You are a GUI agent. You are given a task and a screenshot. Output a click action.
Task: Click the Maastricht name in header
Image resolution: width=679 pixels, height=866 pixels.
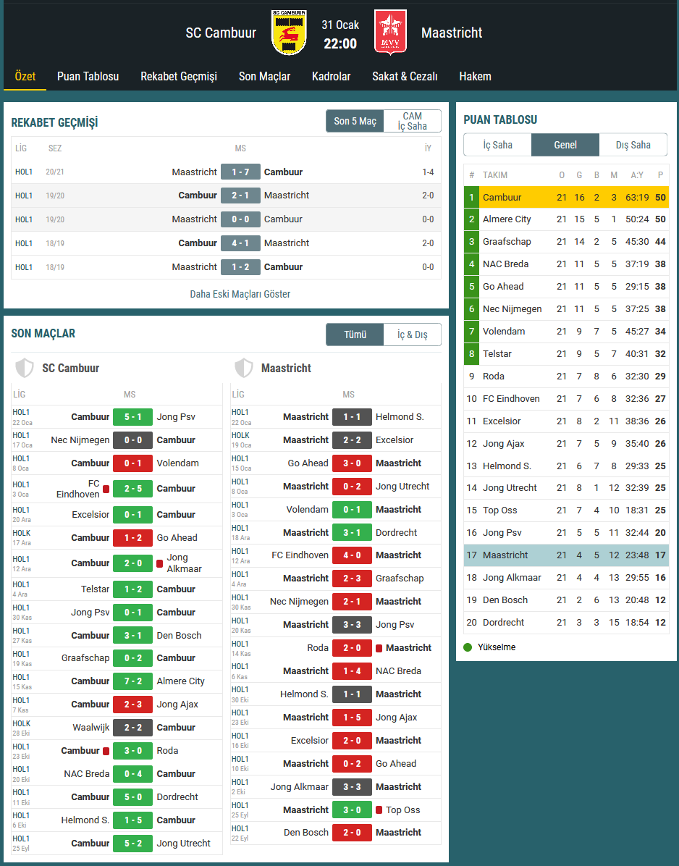pos(452,33)
